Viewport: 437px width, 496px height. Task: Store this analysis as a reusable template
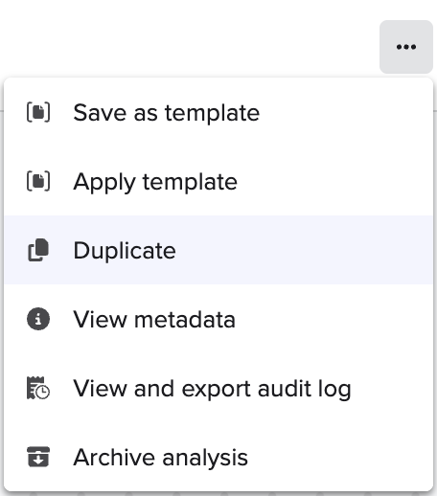tap(218, 112)
